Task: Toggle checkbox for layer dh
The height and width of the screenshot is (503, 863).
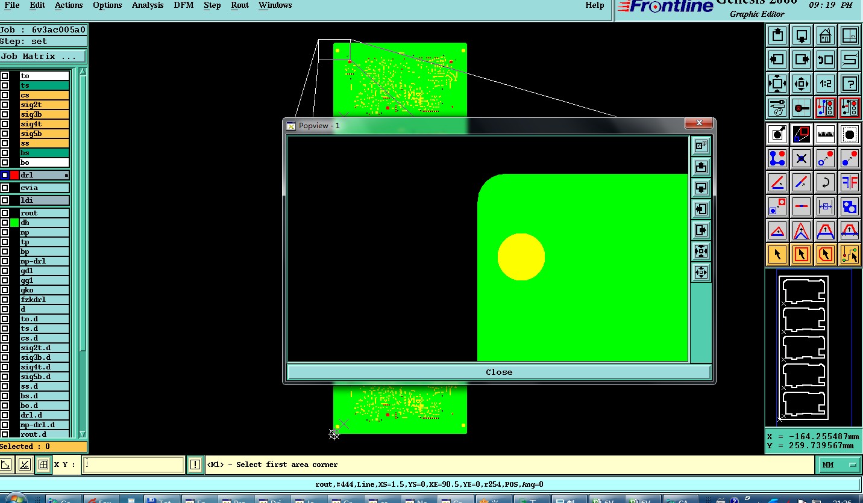Action: point(5,223)
